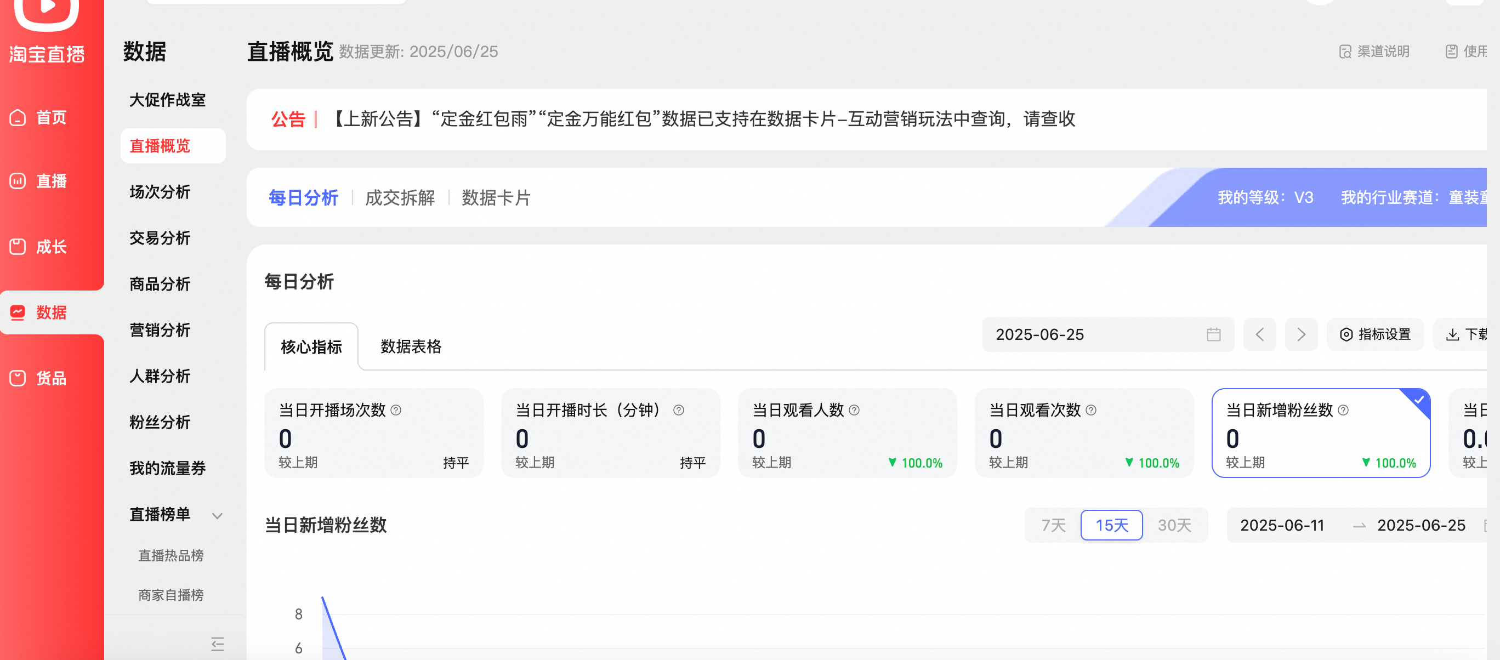This screenshot has height=660, width=1500.
Task: Switch to the 每日分析 tab
Action: [303, 198]
